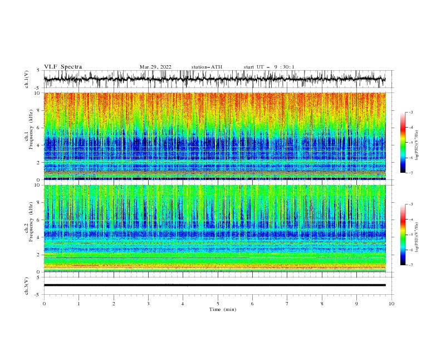Click the ch.3(V) flat black trace
Viewport: 441px width, 341px height.
point(215,285)
